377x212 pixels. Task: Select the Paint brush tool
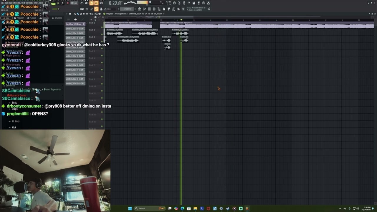click(x=78, y=14)
